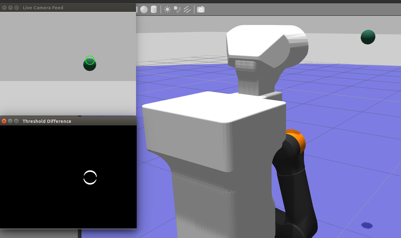Insert a cylinder shape from the toolbar
Viewport: 401px width, 238px height.
coord(154,9)
